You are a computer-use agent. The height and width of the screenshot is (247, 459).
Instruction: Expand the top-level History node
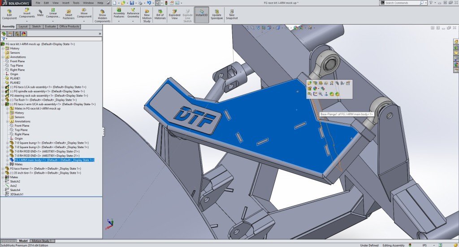tap(3, 48)
